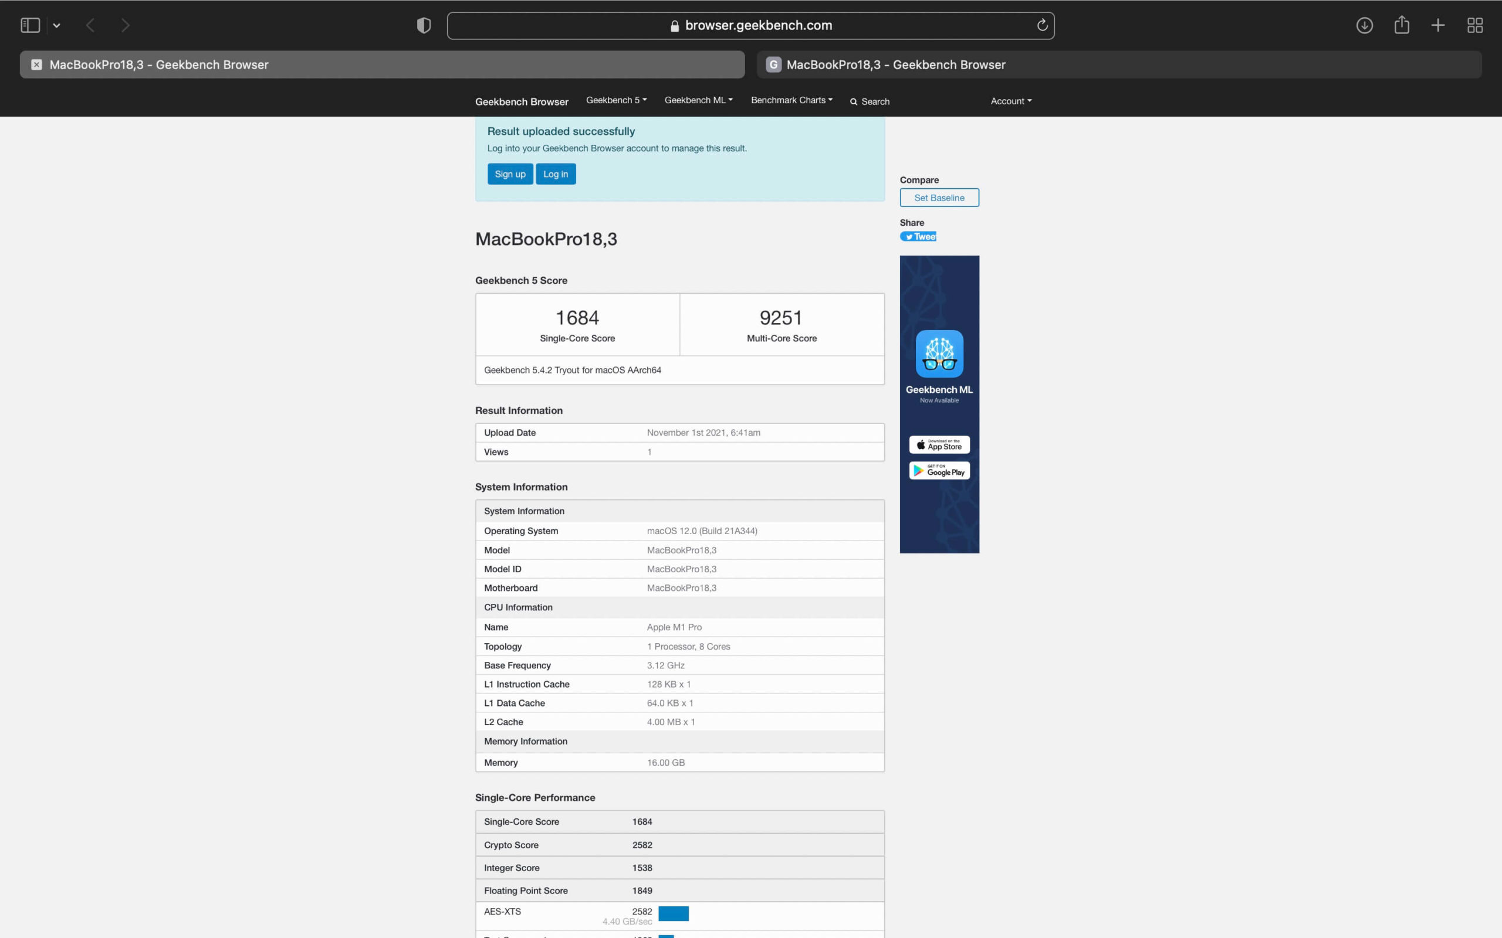
Task: Show the tab overview grid icon
Action: click(x=1474, y=25)
